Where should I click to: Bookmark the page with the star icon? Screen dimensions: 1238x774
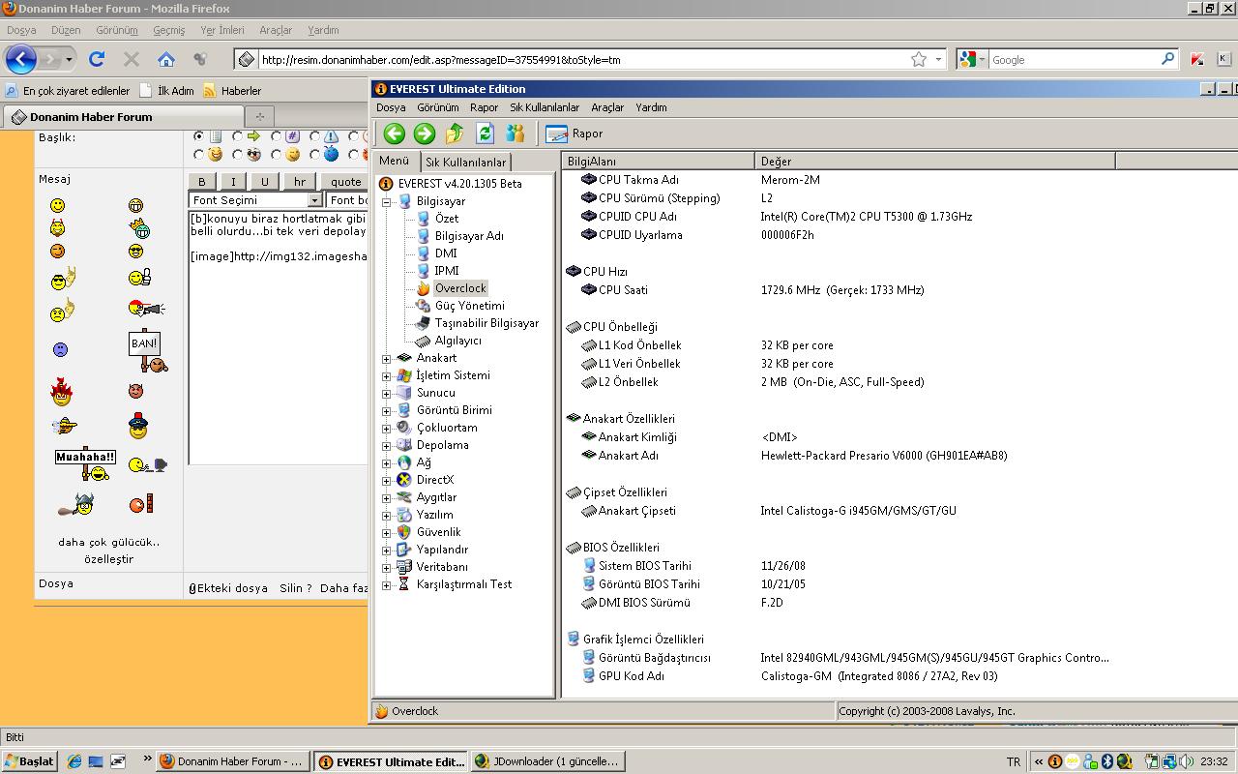point(919,59)
